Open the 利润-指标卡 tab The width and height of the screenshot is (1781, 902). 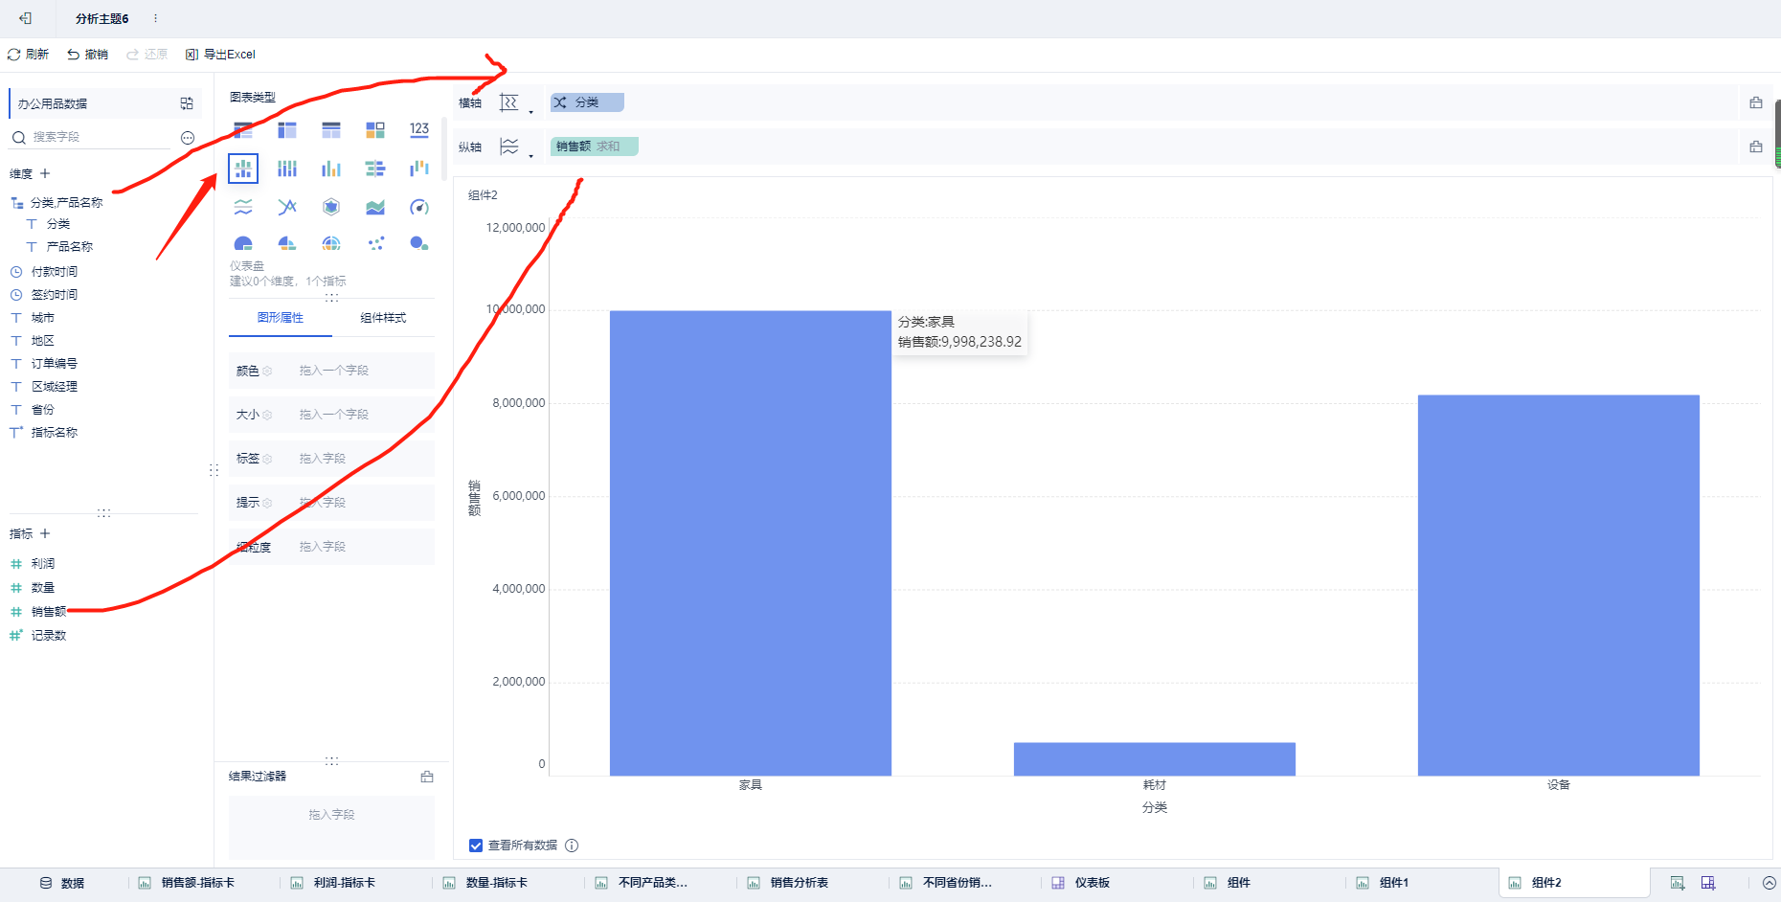(334, 883)
